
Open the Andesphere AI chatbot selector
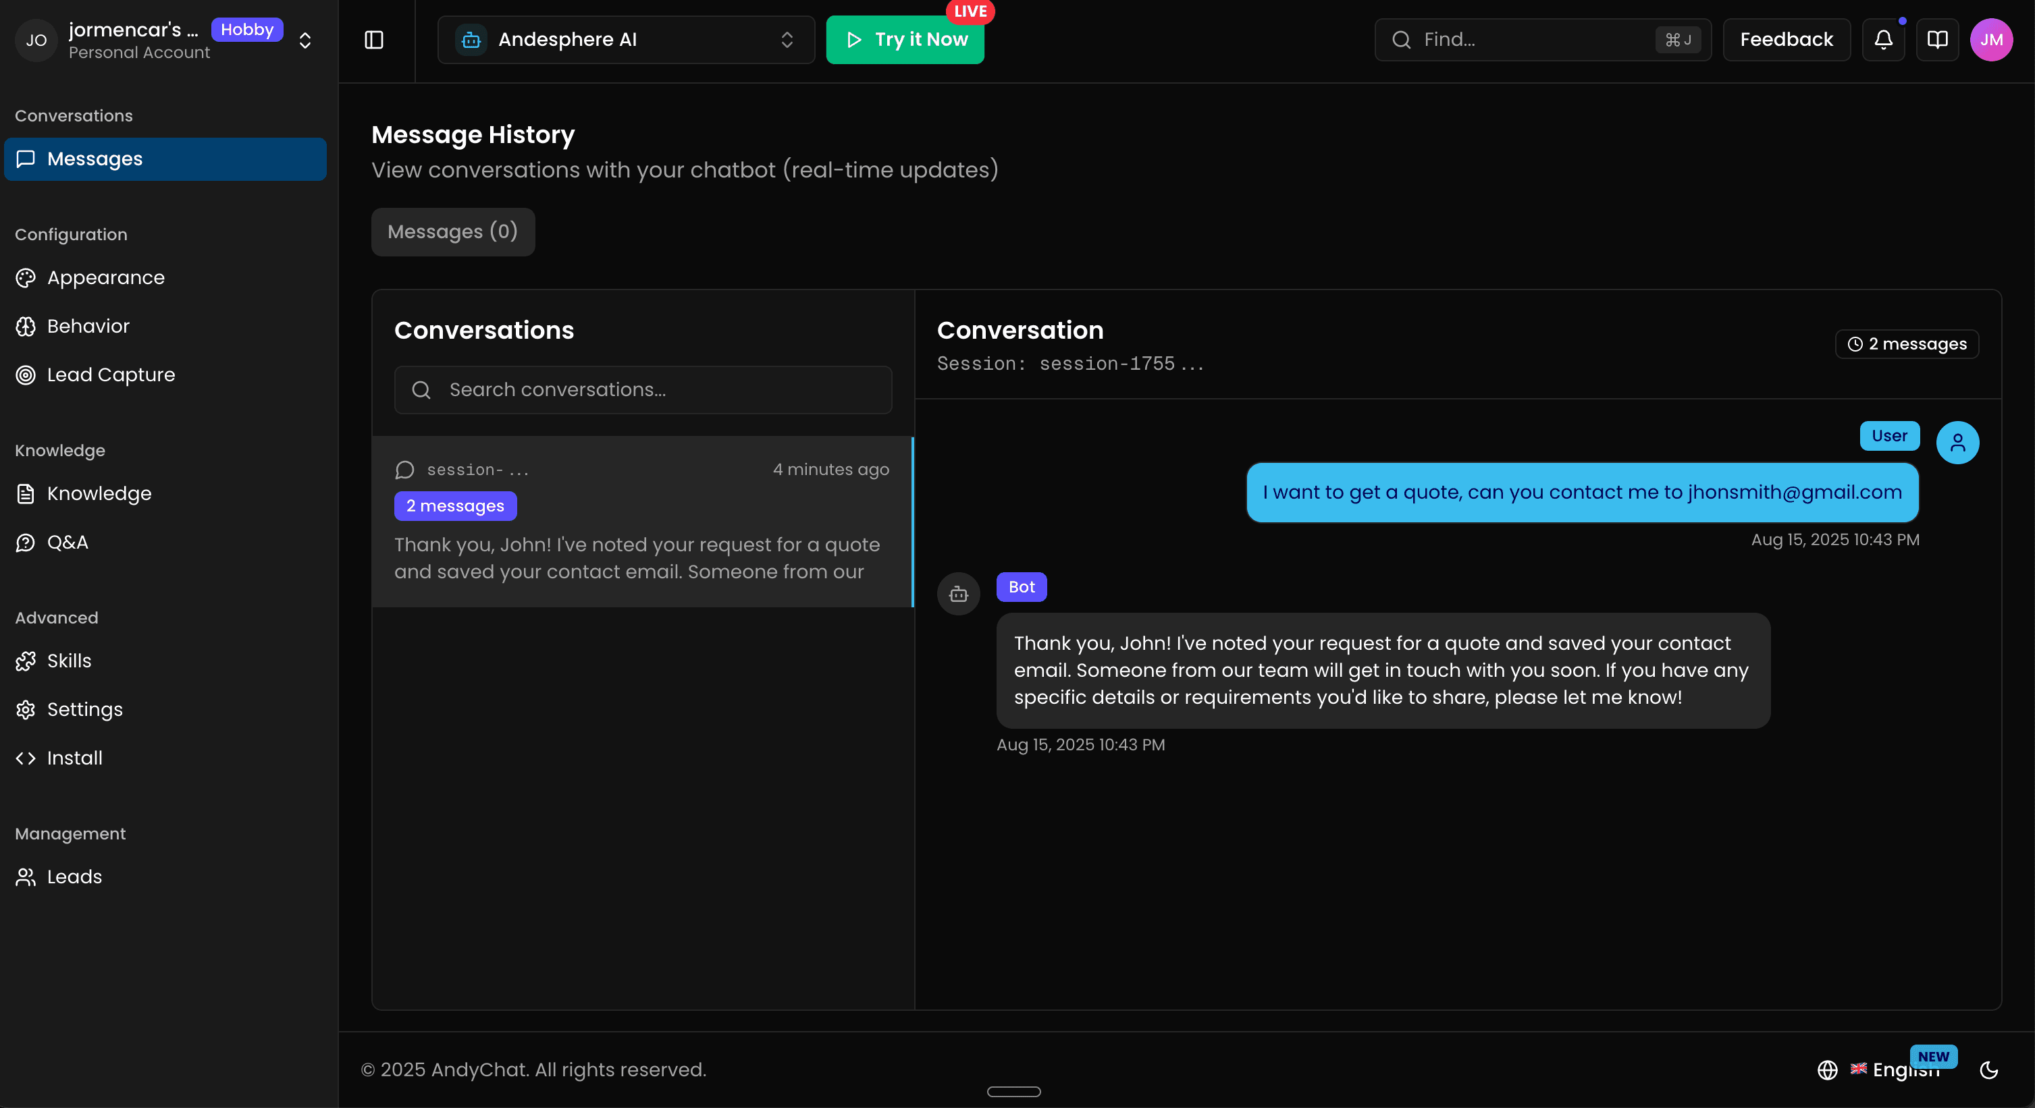(x=626, y=40)
